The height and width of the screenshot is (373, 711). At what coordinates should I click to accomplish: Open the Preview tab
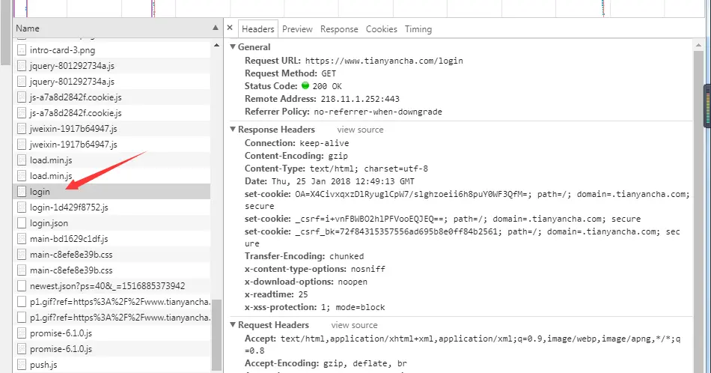297,29
